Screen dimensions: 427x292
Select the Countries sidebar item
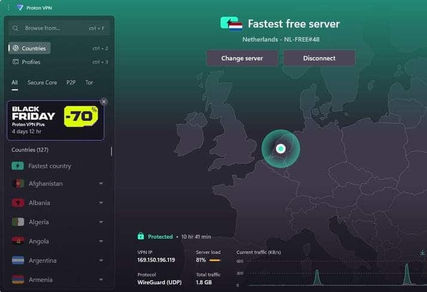point(29,48)
